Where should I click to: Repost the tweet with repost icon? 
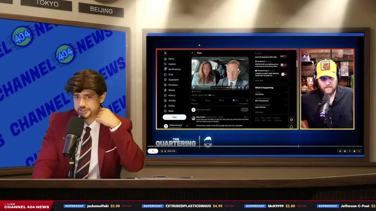tap(207, 101)
